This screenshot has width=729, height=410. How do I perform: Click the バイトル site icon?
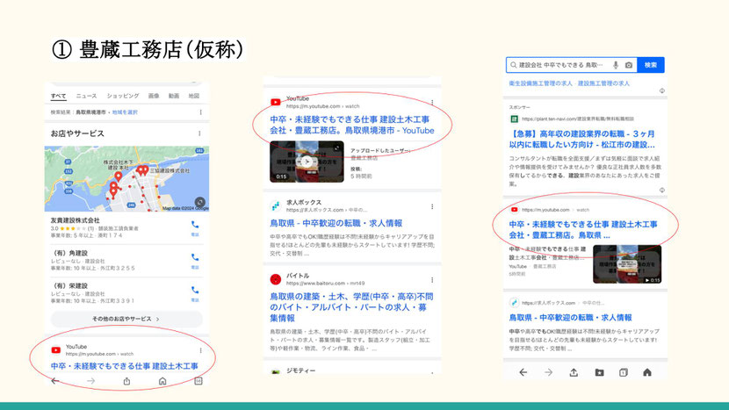276,279
